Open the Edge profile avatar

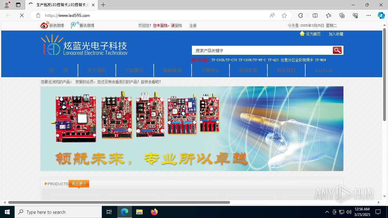pos(7,5)
